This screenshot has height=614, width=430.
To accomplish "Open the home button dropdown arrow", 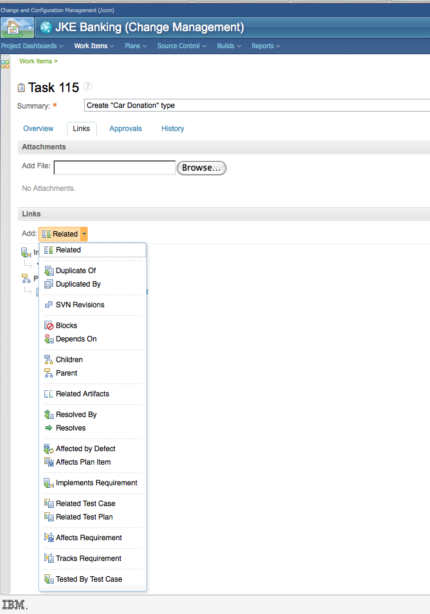I will (x=30, y=27).
